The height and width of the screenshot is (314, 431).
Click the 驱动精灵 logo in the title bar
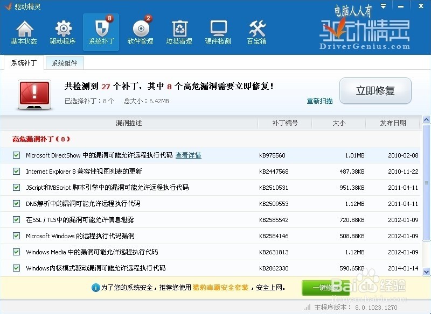pos(9,6)
